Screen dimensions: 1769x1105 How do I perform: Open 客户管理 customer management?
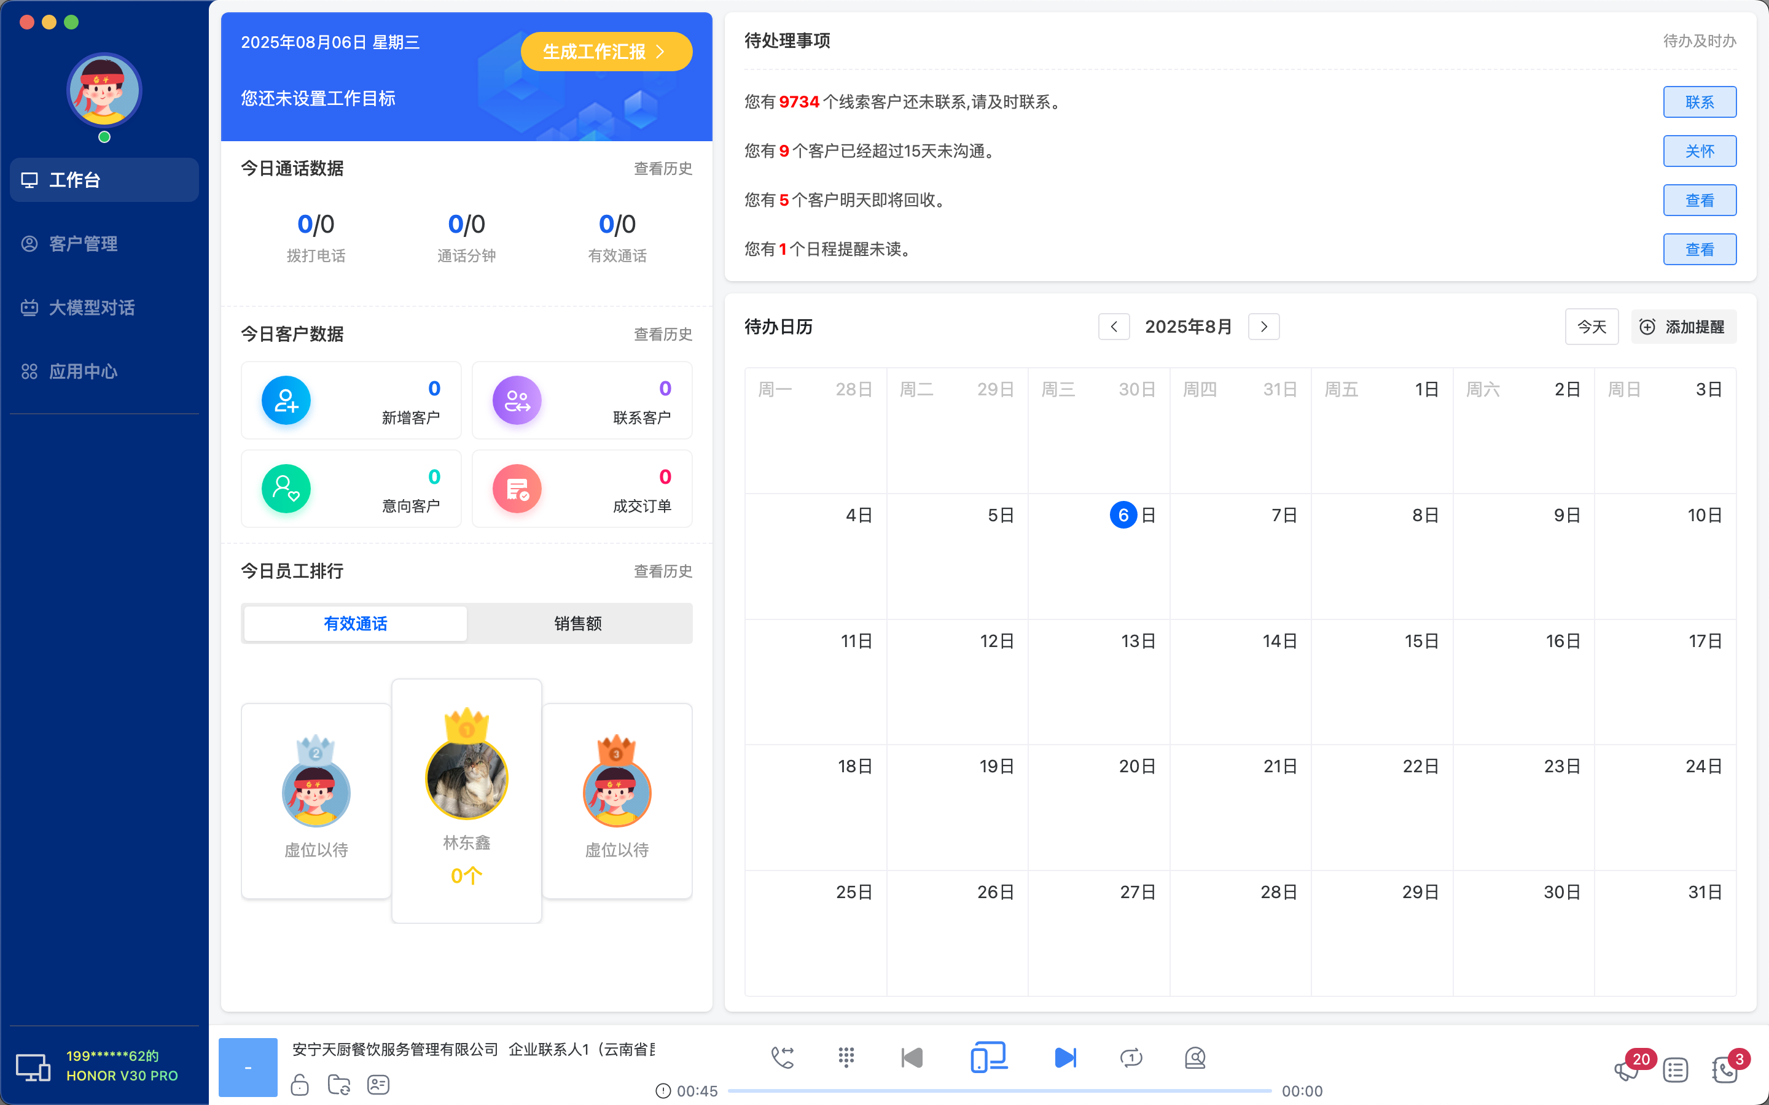[82, 244]
